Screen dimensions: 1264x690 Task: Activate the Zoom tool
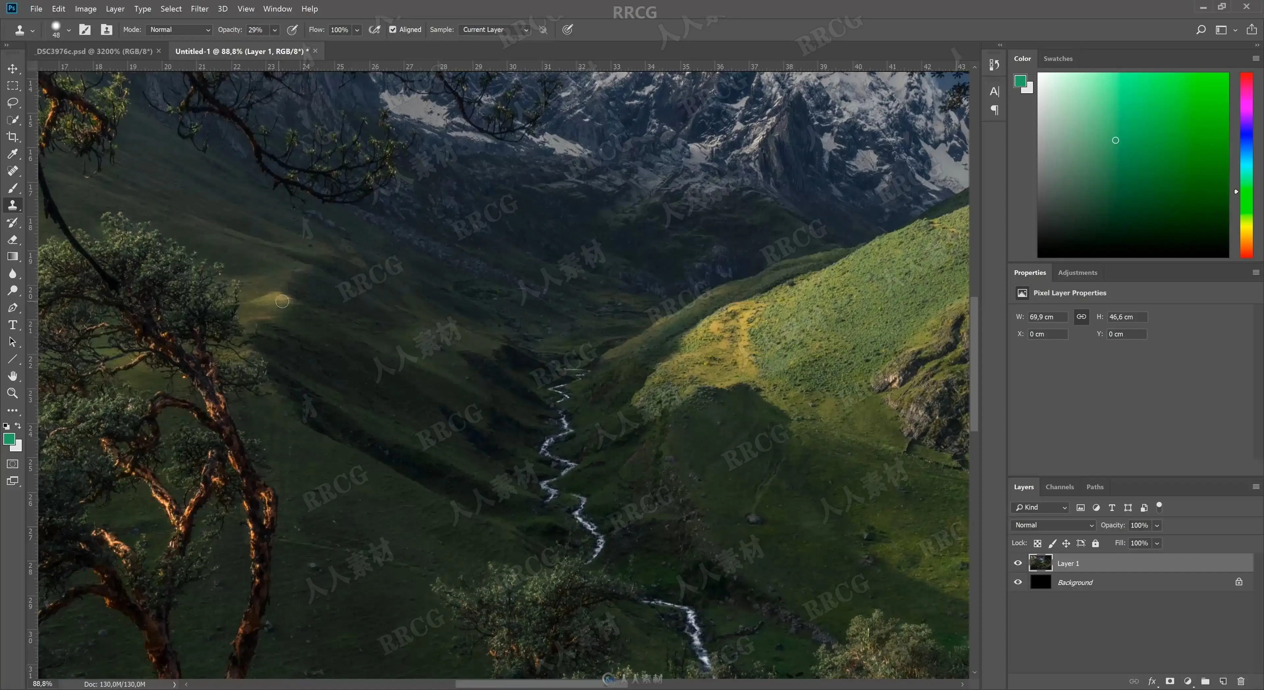[13, 393]
